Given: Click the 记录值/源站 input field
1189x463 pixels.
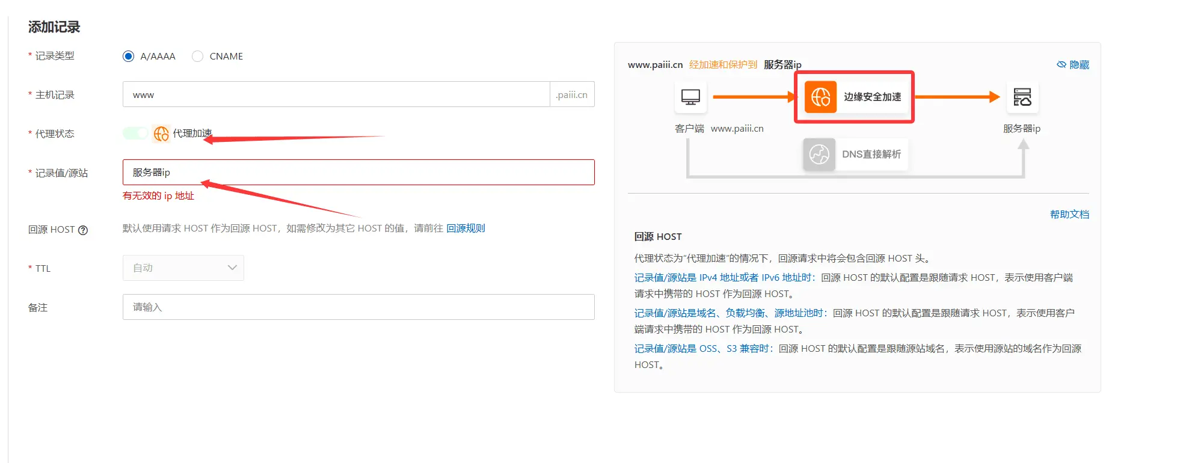Looking at the screenshot, I should click(358, 172).
